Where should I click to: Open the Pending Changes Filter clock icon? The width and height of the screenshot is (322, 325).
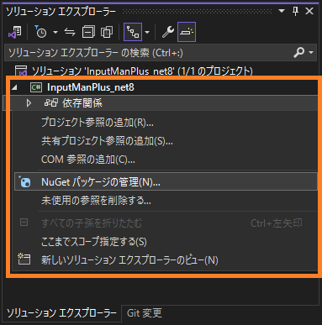tap(40, 32)
